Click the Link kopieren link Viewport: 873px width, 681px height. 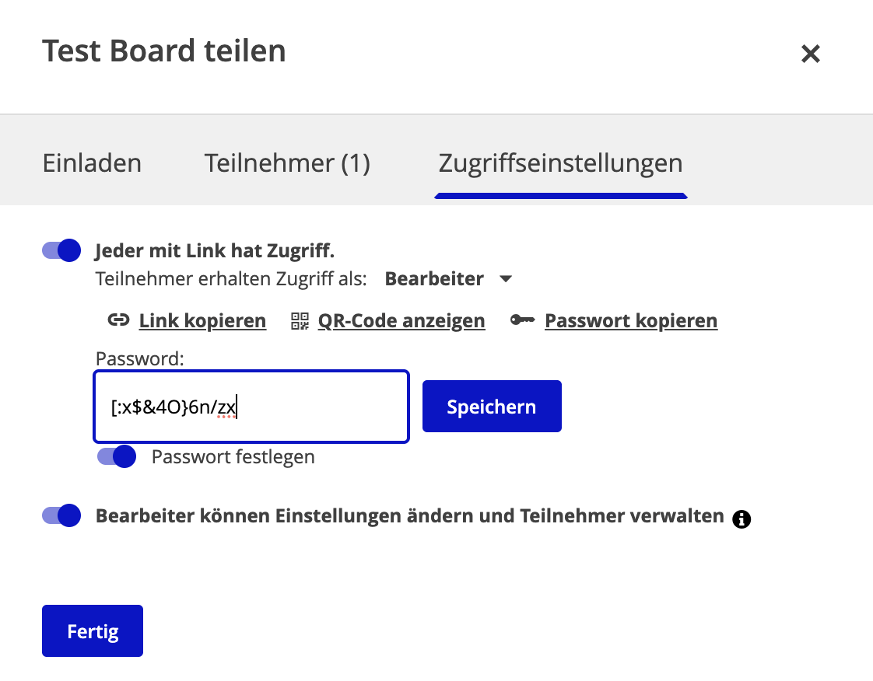(x=202, y=320)
